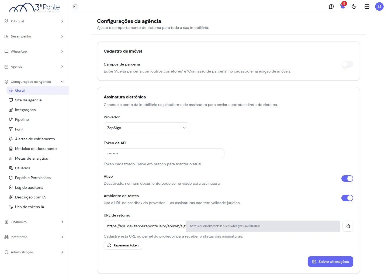388x278 pixels.
Task: Click Regenerar token button
Action: click(123, 245)
